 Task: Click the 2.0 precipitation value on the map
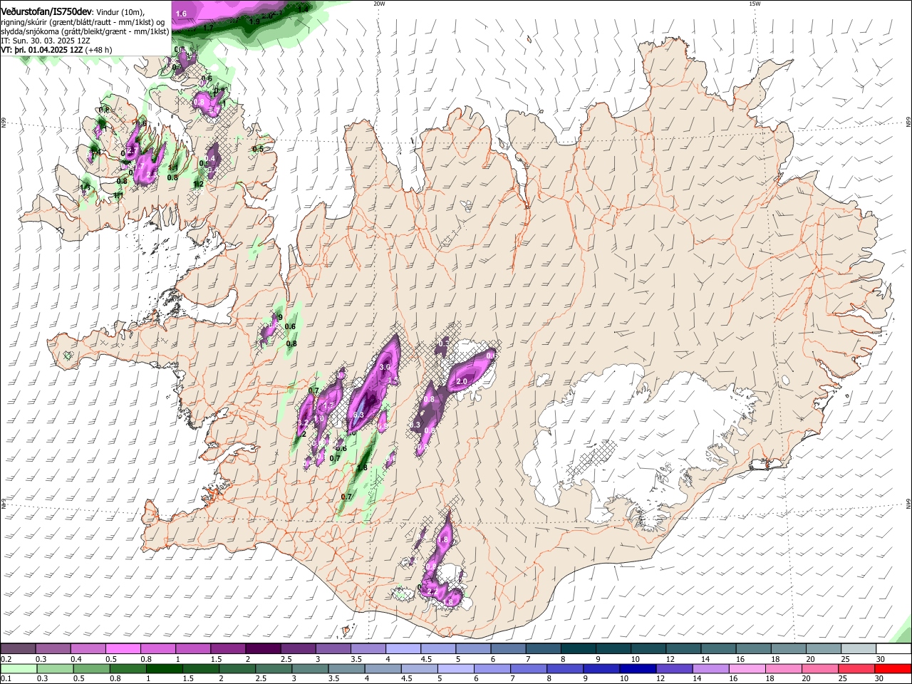click(461, 382)
